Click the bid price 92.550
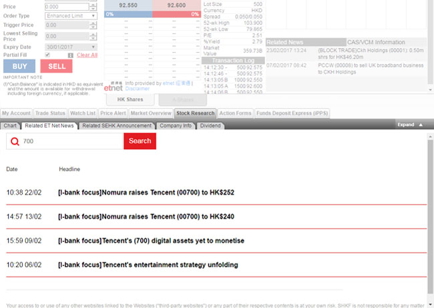 pyautogui.click(x=128, y=5)
